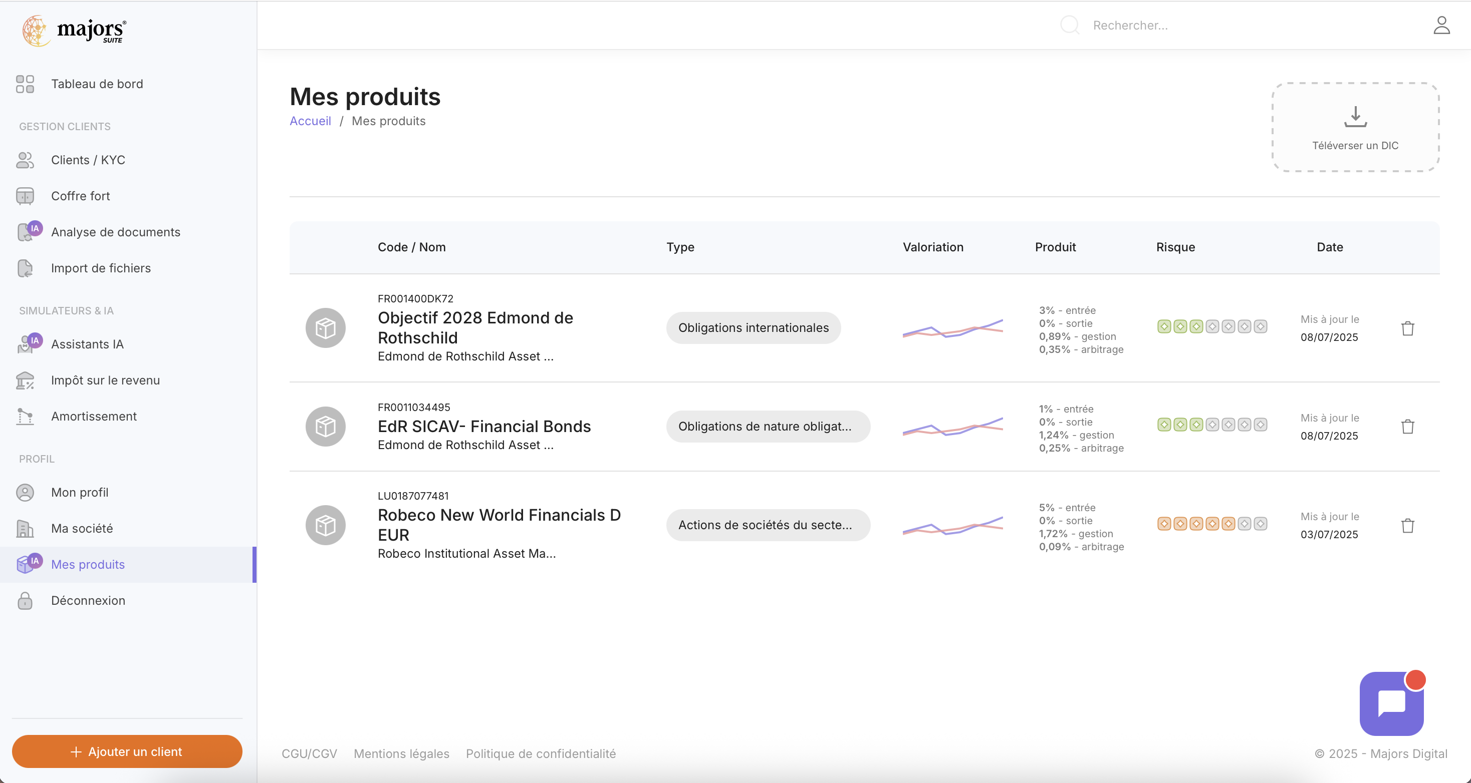1471x783 pixels.
Task: Click the Ma société building icon
Action: click(x=25, y=529)
